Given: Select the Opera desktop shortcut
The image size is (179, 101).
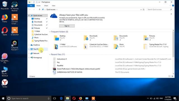Looking at the screenshot, I should click(5, 31).
